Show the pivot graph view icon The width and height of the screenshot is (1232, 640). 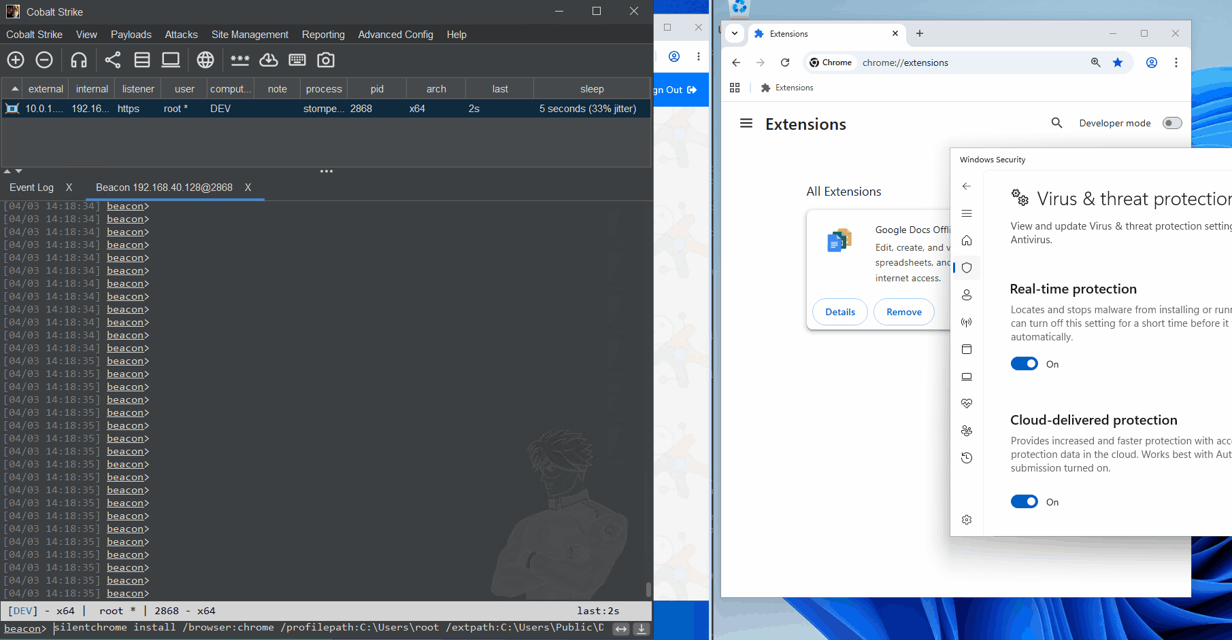pyautogui.click(x=113, y=60)
